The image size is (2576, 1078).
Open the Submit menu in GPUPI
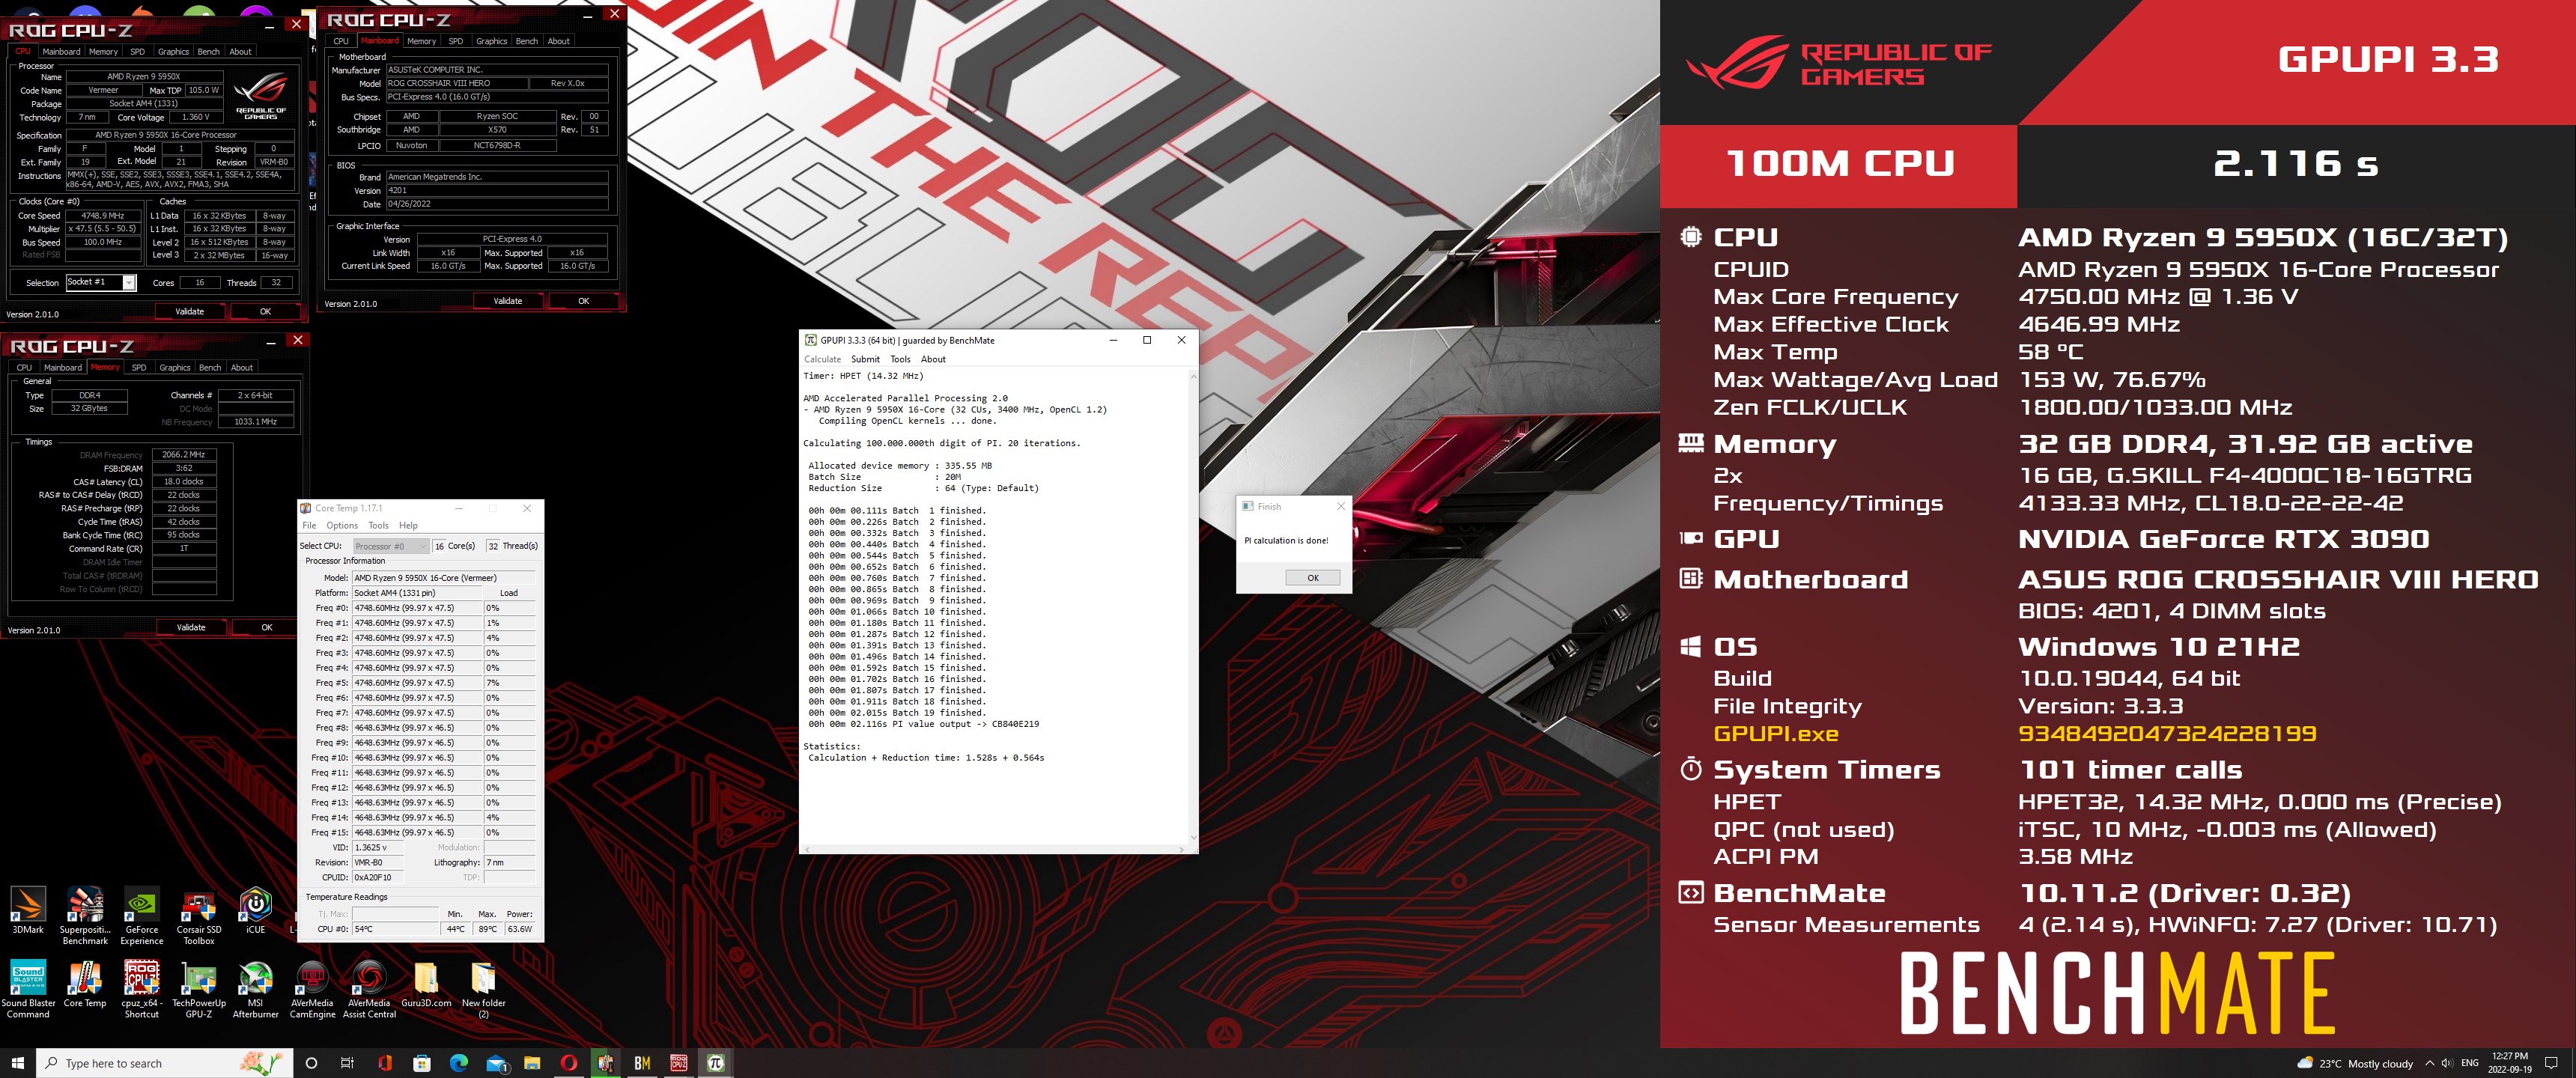click(865, 359)
